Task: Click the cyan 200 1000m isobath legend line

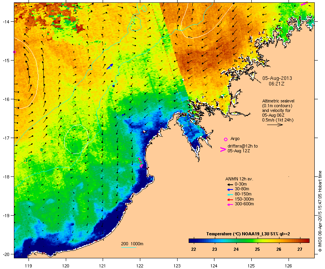Action: pyautogui.click(x=128, y=248)
